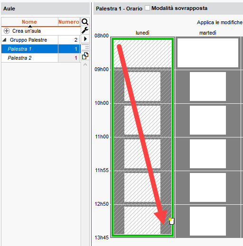Click the black right-pointing arrow icon

click(85, 39)
